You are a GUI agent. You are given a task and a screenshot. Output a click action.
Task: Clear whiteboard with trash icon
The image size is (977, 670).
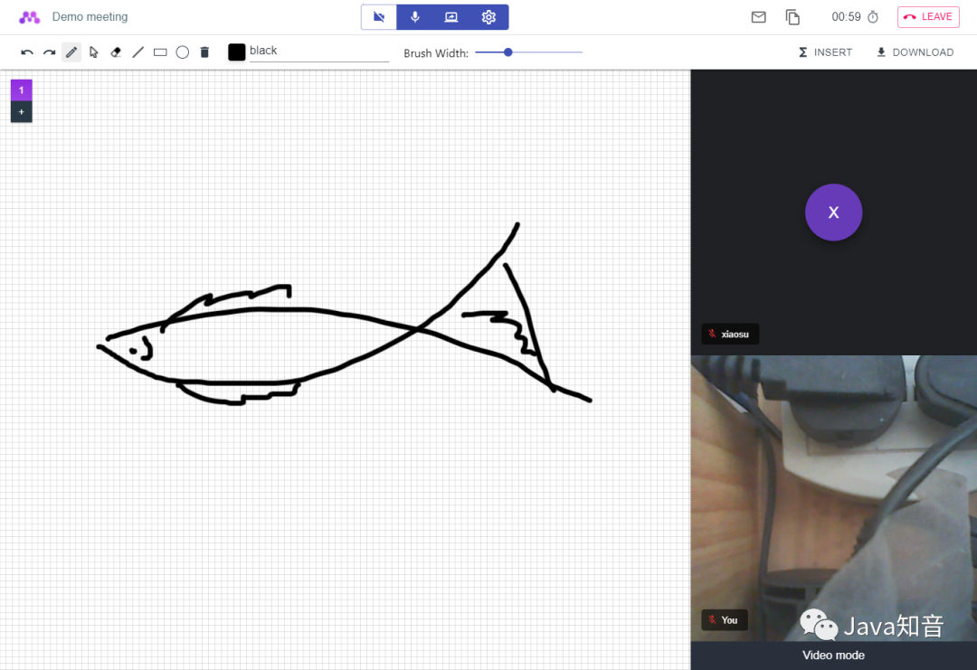click(204, 52)
